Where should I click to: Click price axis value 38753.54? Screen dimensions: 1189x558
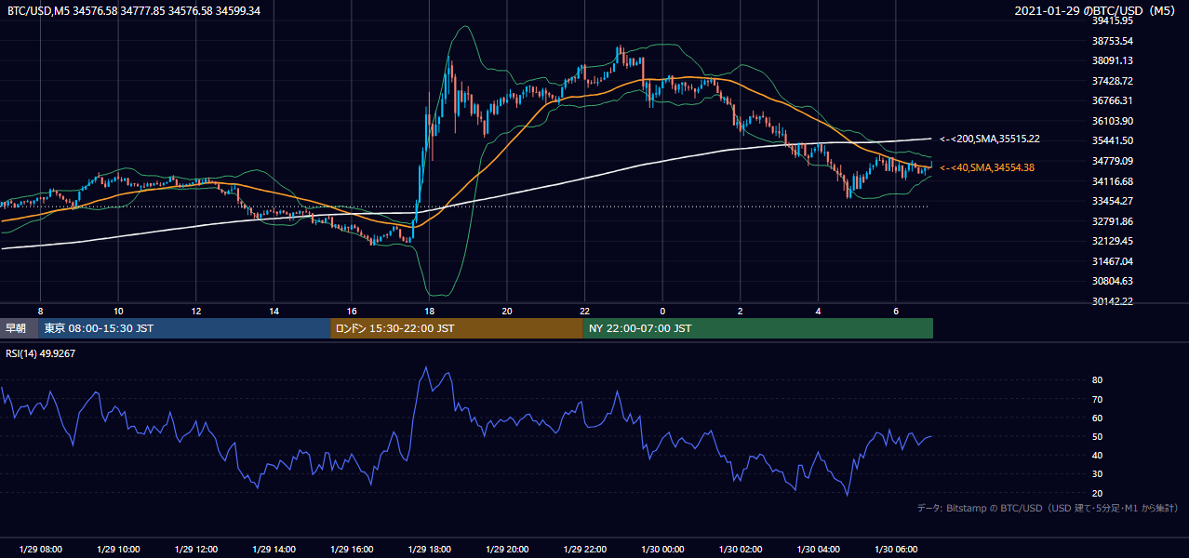tap(1112, 41)
